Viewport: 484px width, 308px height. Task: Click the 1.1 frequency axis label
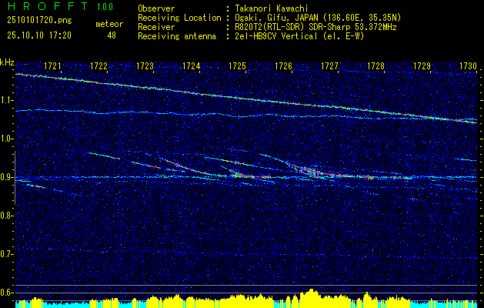(x=7, y=100)
